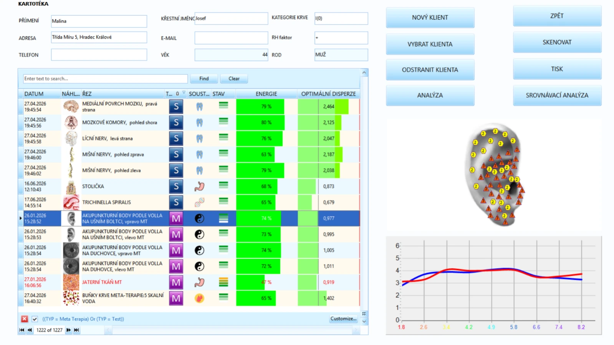Click the flame icon in BUŇKY KRVE row

point(199,298)
